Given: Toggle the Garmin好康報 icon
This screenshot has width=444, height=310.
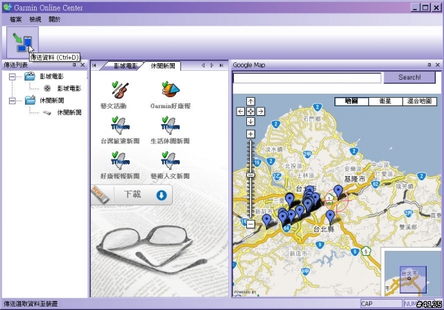Looking at the screenshot, I should pyautogui.click(x=171, y=89).
